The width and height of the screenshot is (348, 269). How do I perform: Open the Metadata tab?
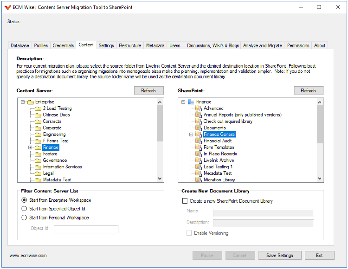coord(155,45)
